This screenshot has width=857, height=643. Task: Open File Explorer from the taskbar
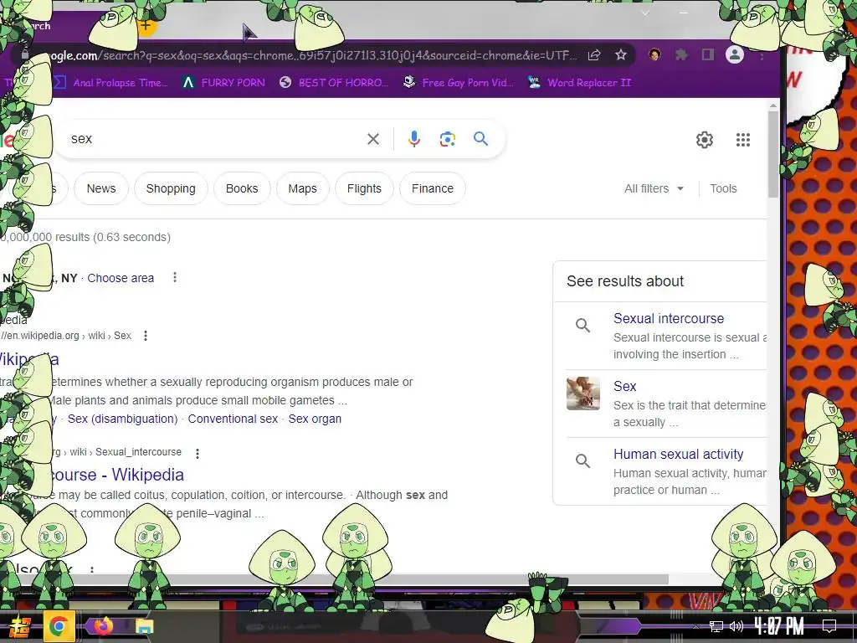[x=144, y=626]
